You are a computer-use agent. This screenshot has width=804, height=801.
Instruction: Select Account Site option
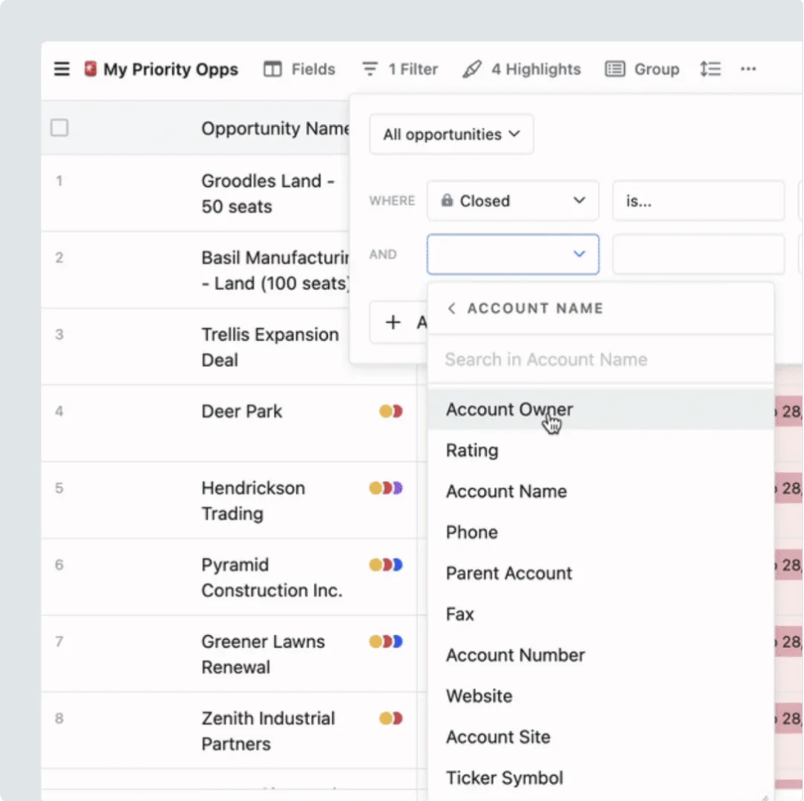pos(601,737)
